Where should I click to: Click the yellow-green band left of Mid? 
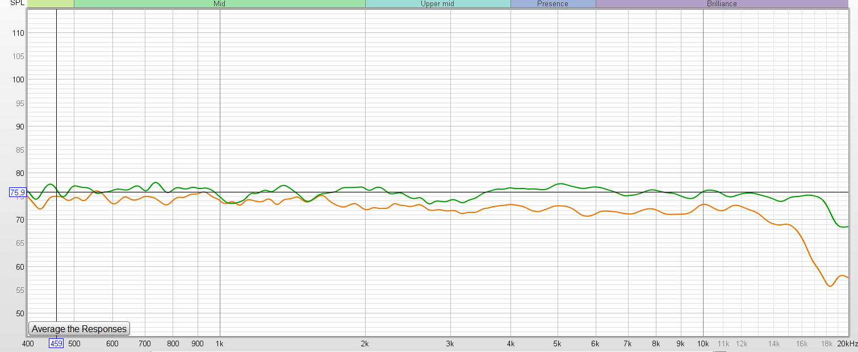point(51,4)
